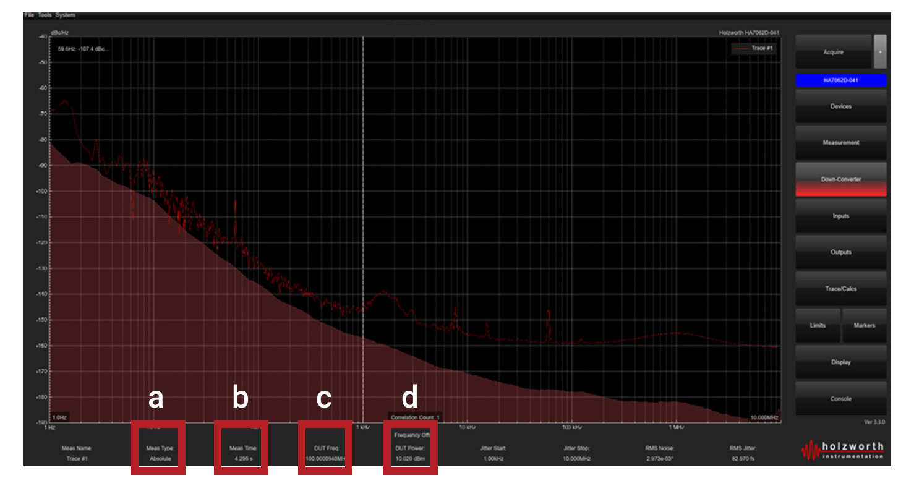Open the Measurement settings panel
Screen dimensions: 914x478
(x=840, y=143)
